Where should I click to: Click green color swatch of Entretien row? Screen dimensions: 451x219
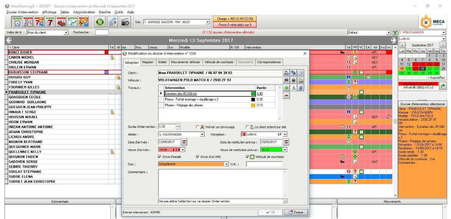(253, 93)
